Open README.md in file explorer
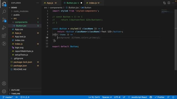 (x=25, y=69)
